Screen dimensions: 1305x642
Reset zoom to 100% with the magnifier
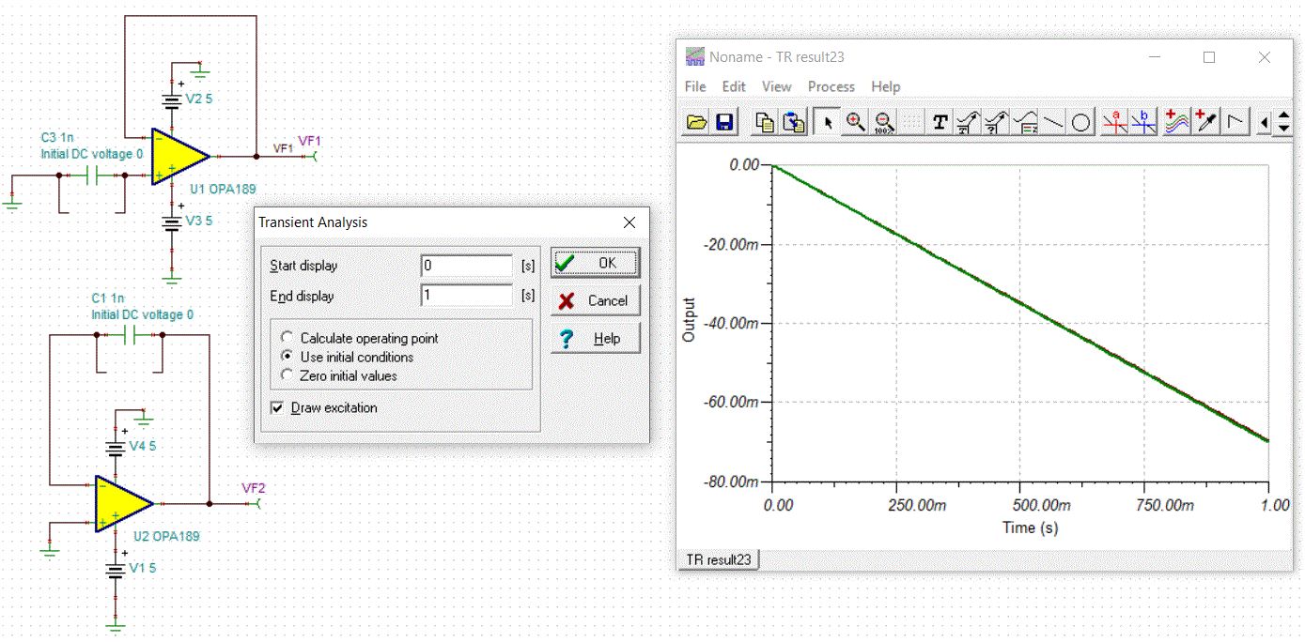(884, 122)
